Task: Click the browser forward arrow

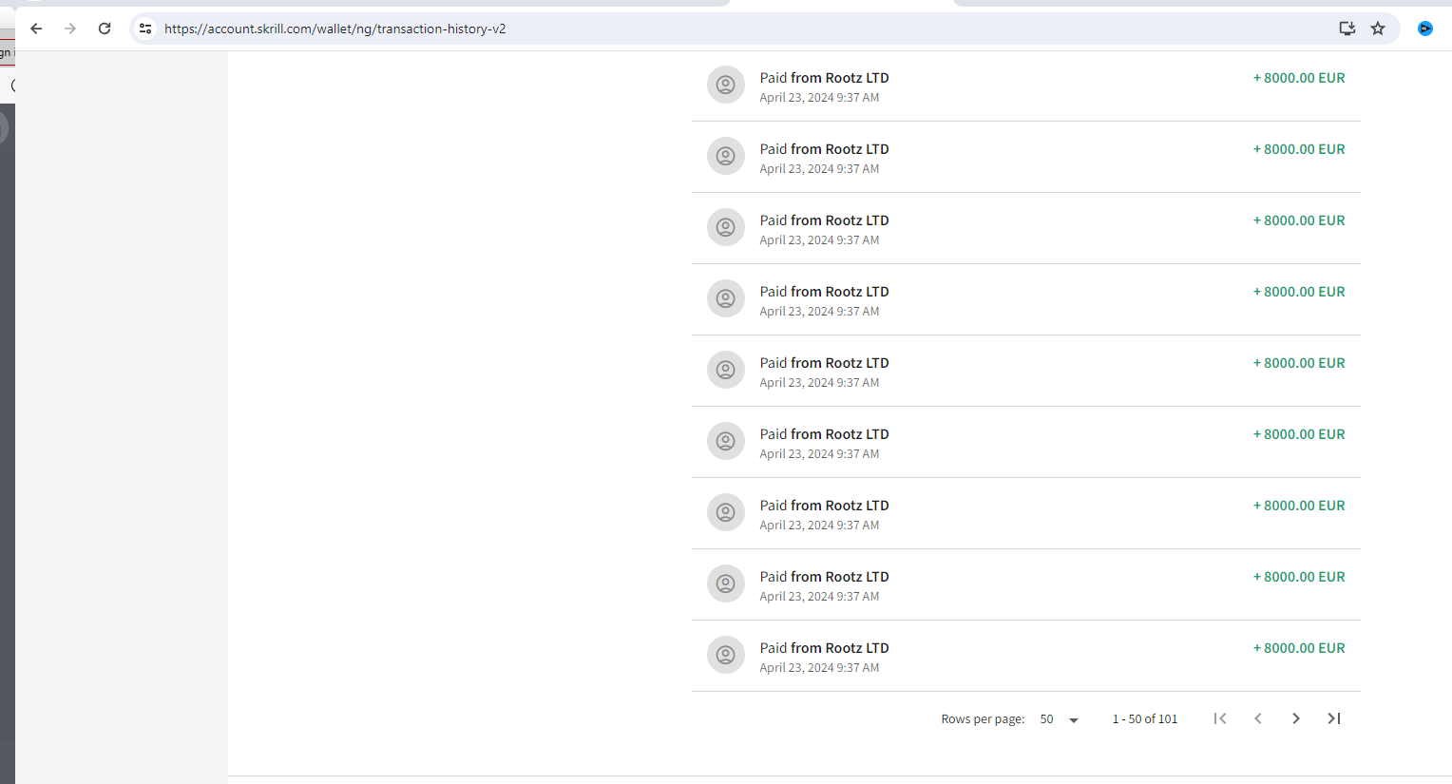Action: [70, 29]
